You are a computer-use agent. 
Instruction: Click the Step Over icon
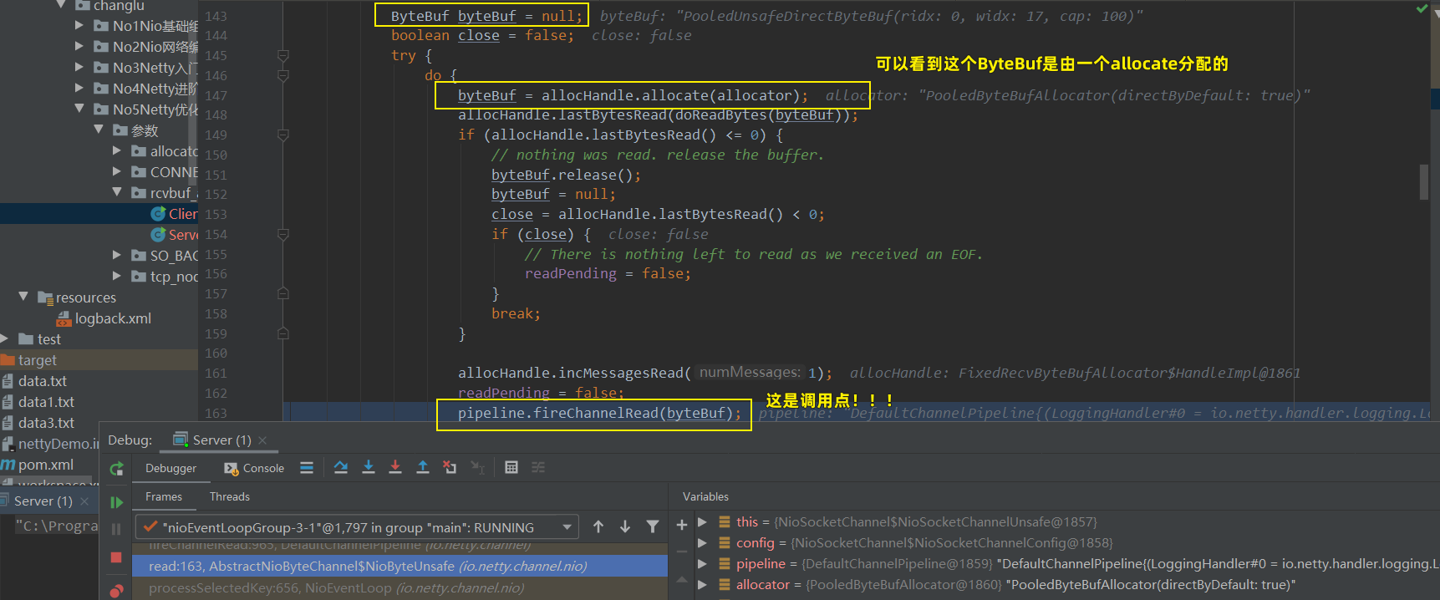pyautogui.click(x=341, y=468)
